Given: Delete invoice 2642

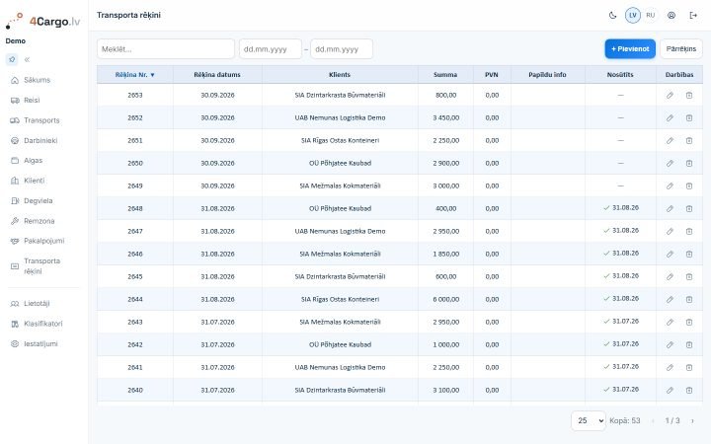Looking at the screenshot, I should (x=689, y=344).
